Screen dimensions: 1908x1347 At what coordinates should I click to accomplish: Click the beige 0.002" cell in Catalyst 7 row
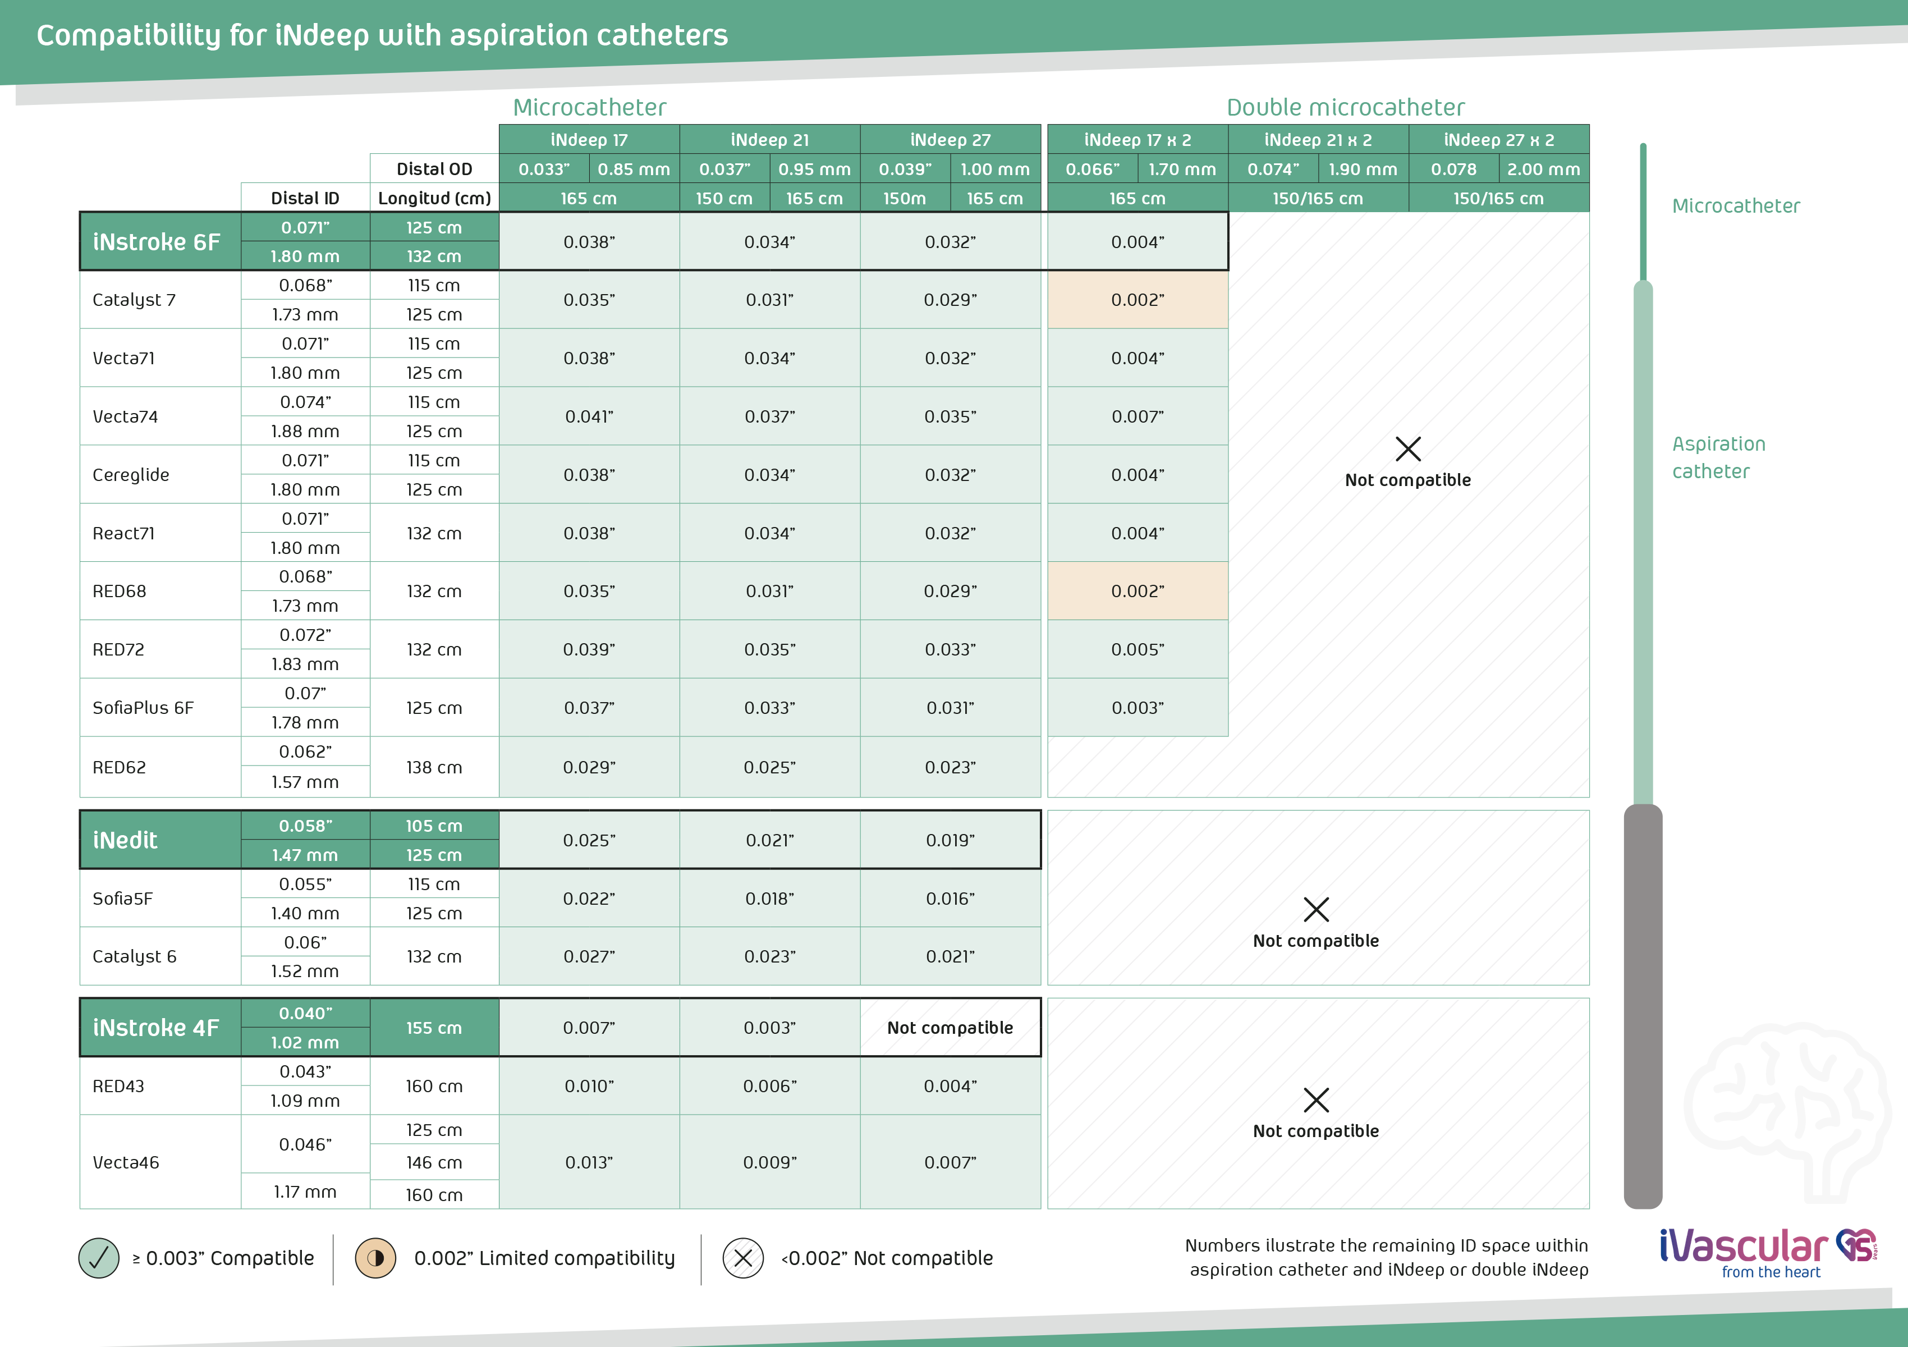[1138, 300]
